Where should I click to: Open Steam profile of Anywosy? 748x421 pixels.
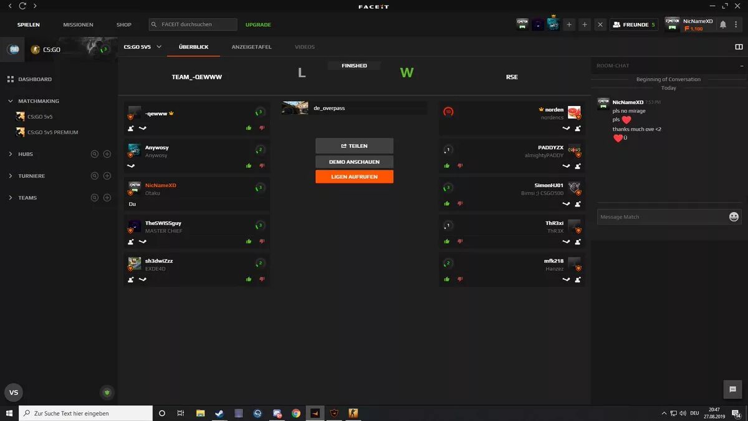point(131,166)
